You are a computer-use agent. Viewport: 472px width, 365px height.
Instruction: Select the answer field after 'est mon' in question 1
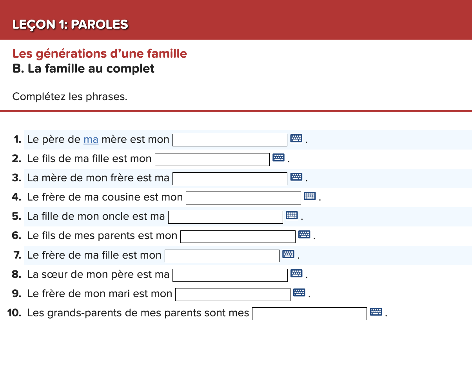pos(230,140)
